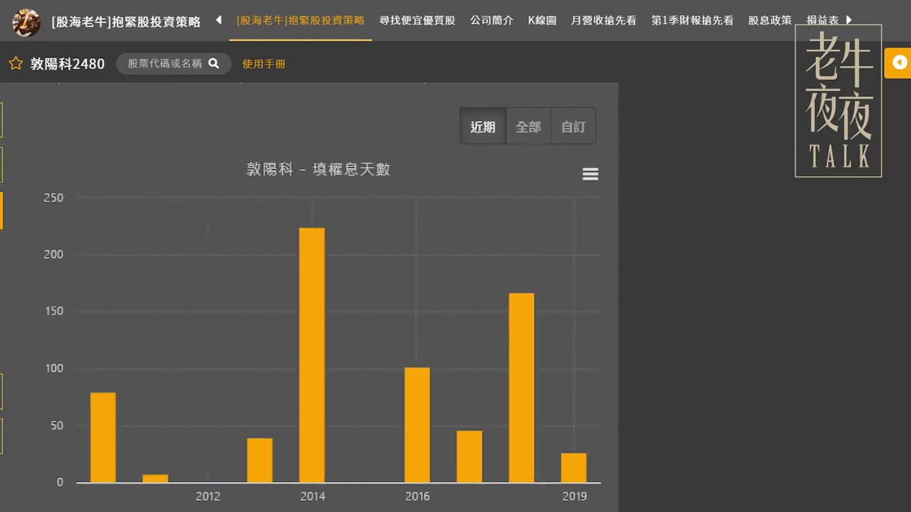Click y-axis label 150
Viewport: 911px width, 512px height.
click(53, 311)
